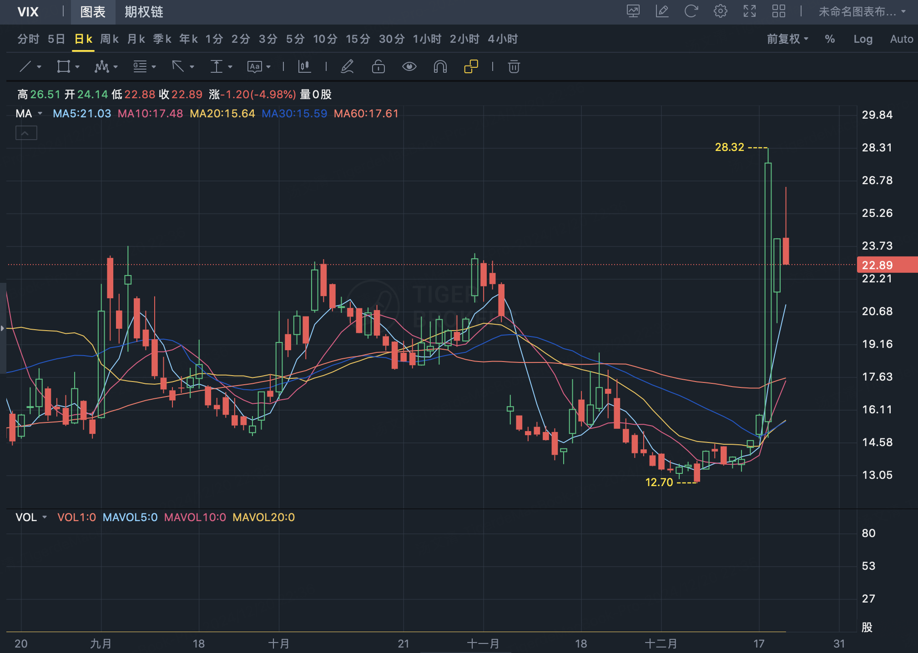Click the refresh chart icon

pos(691,11)
